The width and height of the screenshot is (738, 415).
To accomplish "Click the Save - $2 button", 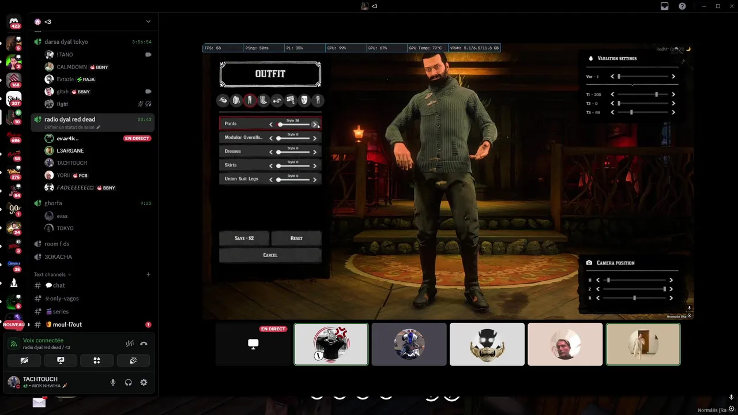I will [244, 238].
